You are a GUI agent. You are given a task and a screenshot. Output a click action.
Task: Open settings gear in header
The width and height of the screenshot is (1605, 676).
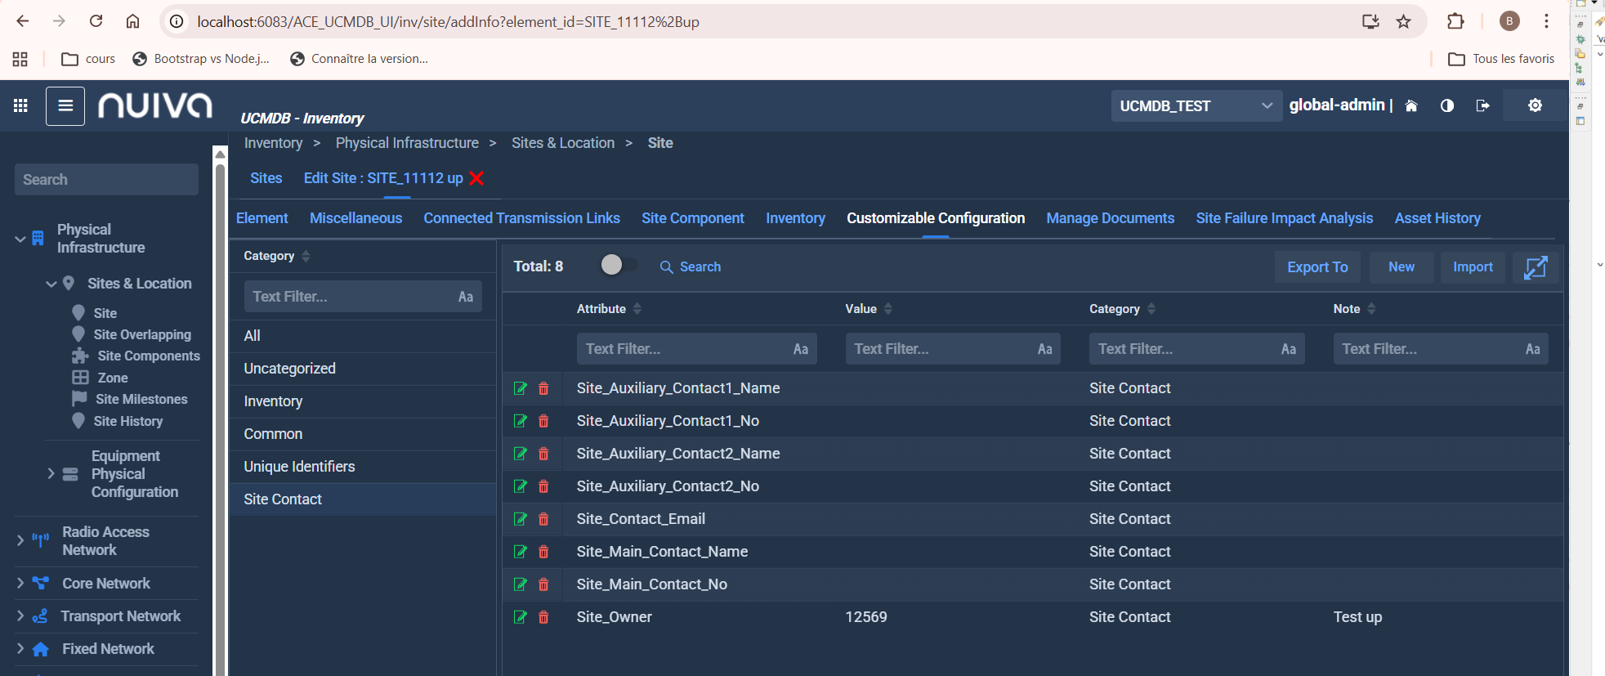[1535, 105]
